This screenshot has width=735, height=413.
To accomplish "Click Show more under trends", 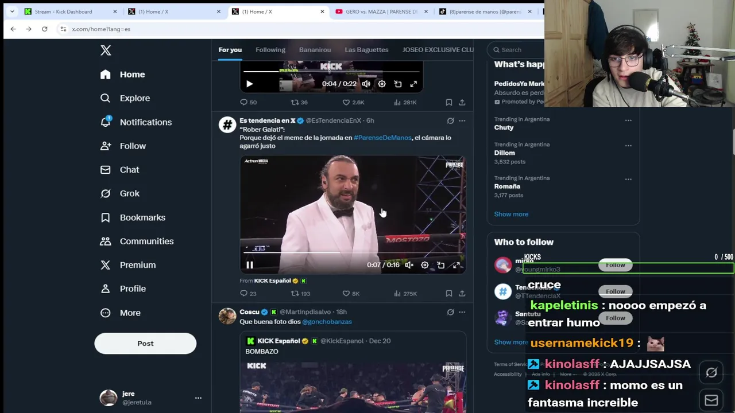I will coord(511,214).
